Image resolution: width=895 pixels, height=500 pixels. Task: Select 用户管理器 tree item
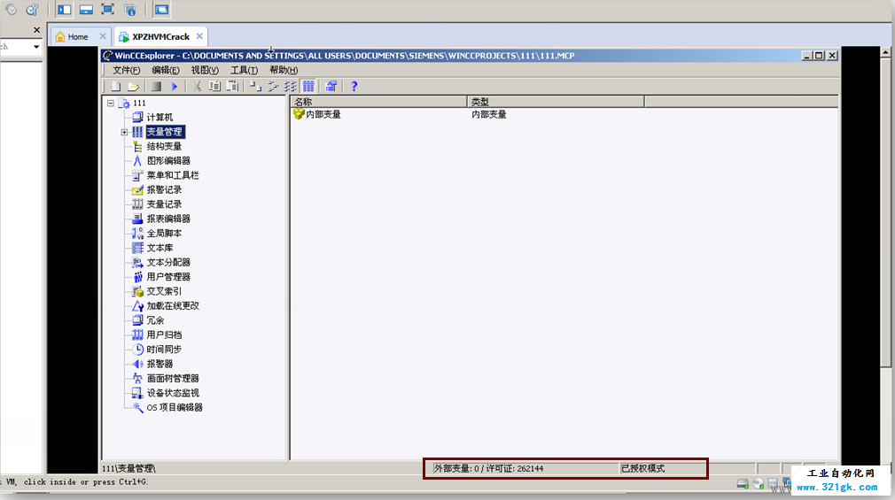tap(168, 276)
